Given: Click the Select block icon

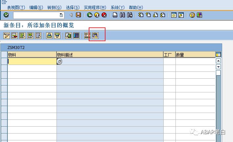Looking at the screenshot, I should click(30, 36).
